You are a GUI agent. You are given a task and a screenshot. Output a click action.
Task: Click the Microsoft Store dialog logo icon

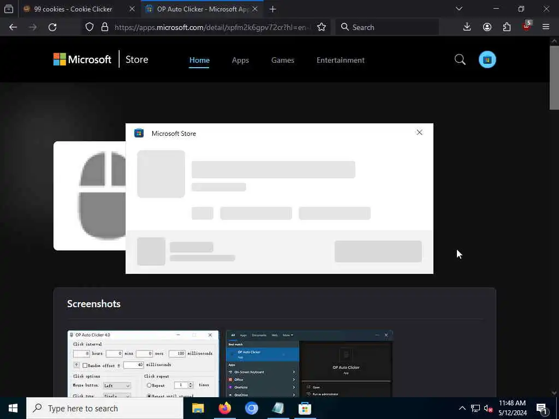click(139, 133)
